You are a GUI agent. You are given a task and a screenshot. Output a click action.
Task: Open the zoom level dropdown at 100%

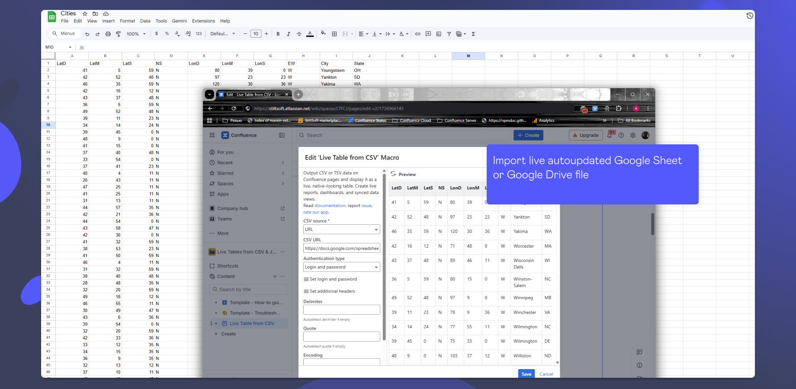[x=136, y=34]
